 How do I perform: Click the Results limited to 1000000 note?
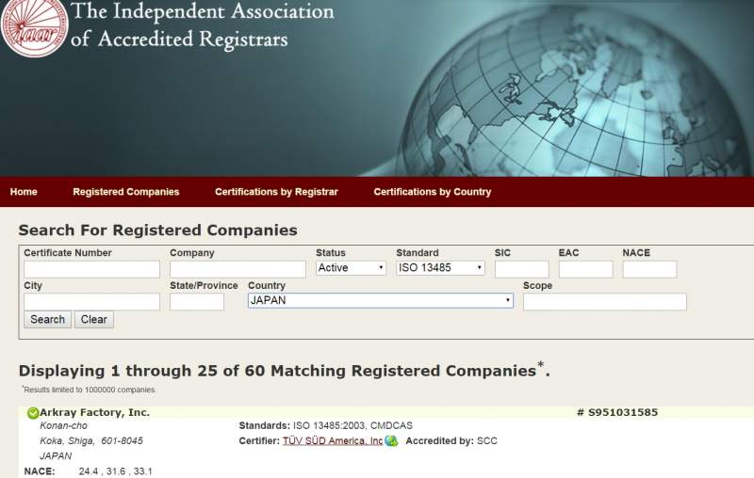tap(89, 390)
